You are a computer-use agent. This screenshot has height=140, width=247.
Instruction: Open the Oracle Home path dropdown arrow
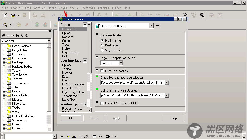click(167, 83)
